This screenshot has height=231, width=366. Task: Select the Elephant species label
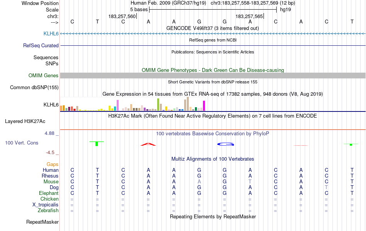click(x=49, y=193)
